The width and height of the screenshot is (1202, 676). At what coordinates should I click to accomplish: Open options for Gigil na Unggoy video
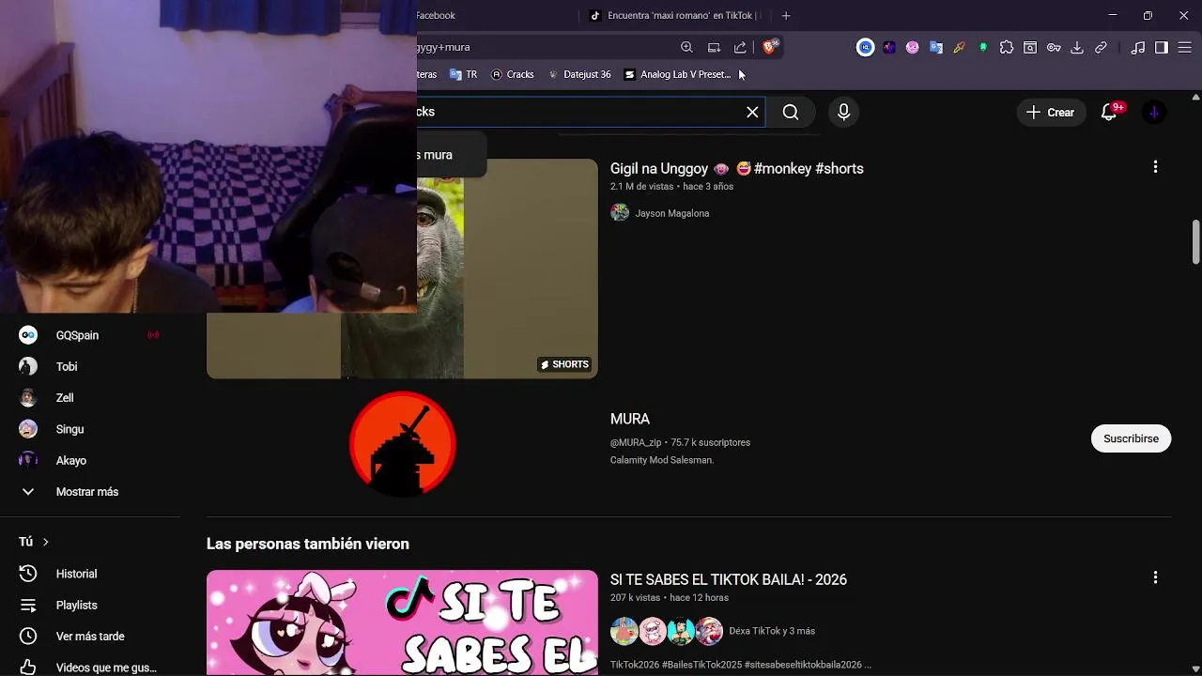1155,167
